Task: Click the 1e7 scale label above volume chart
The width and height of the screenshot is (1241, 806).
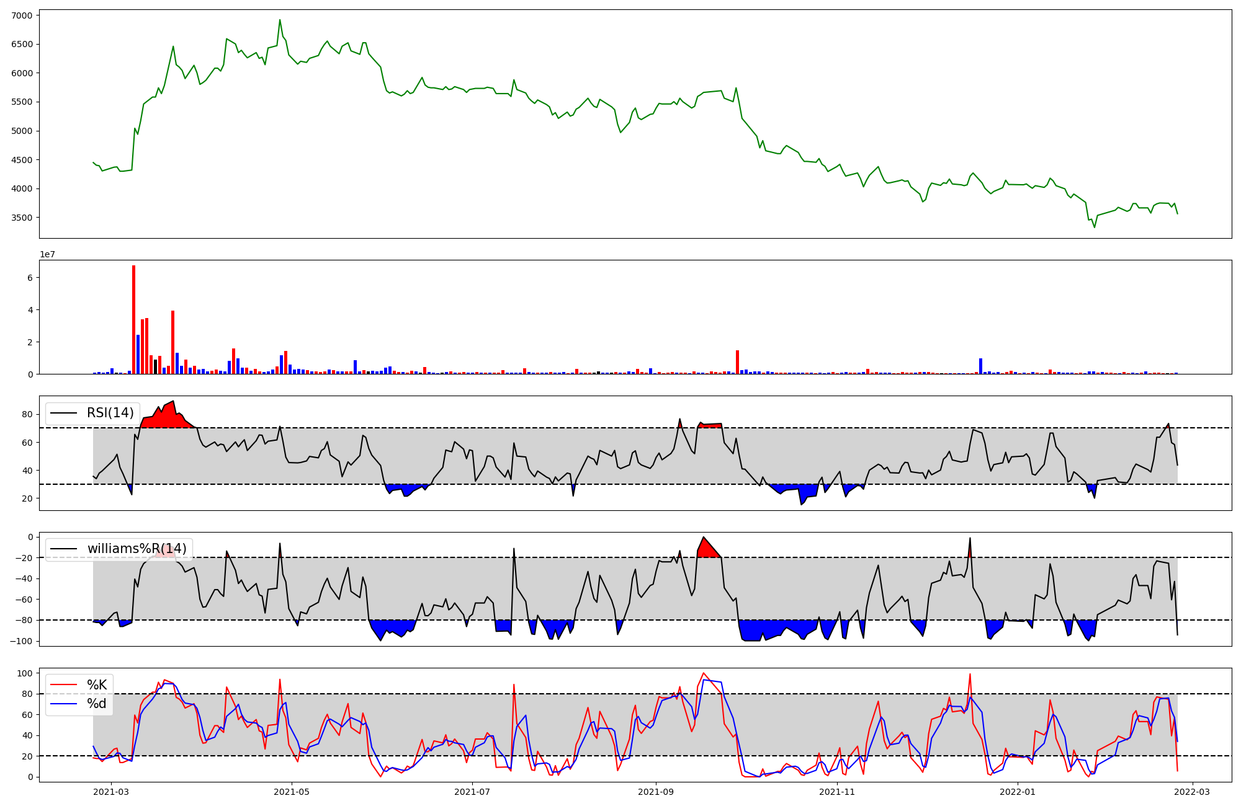Action: coord(47,254)
